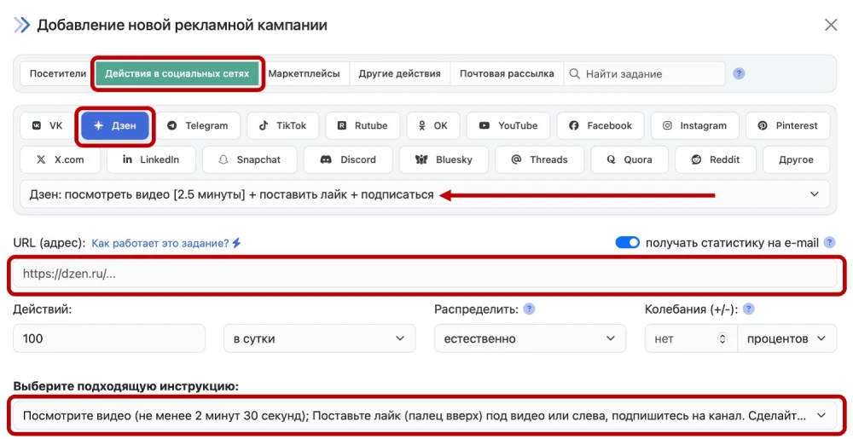Expand the естественно distribution dropdown

coord(530,338)
